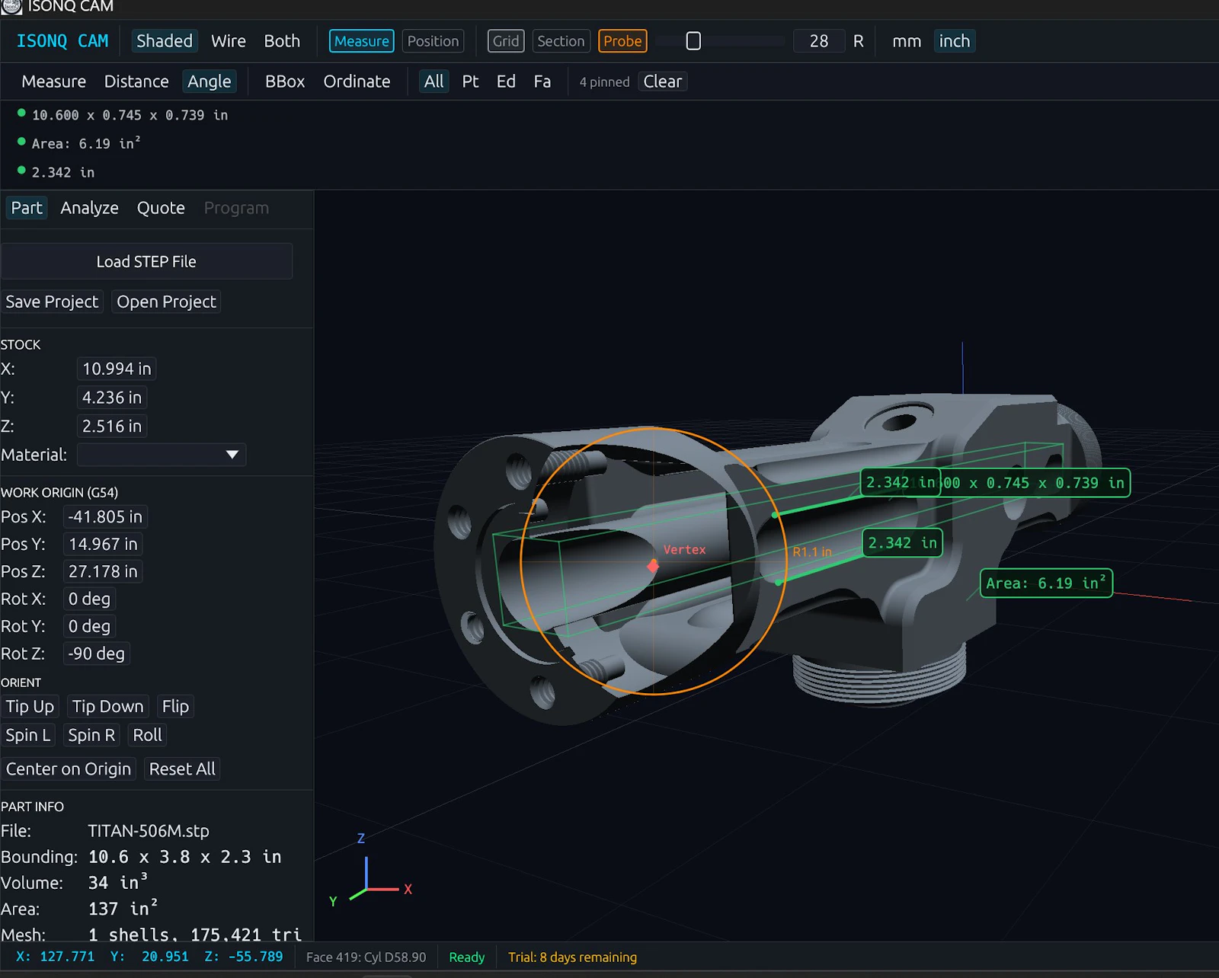Click the Load STEP File button
The height and width of the screenshot is (978, 1219).
coord(146,261)
